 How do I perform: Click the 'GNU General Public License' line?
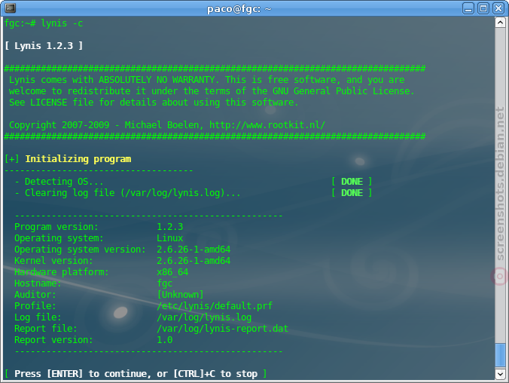(212, 91)
